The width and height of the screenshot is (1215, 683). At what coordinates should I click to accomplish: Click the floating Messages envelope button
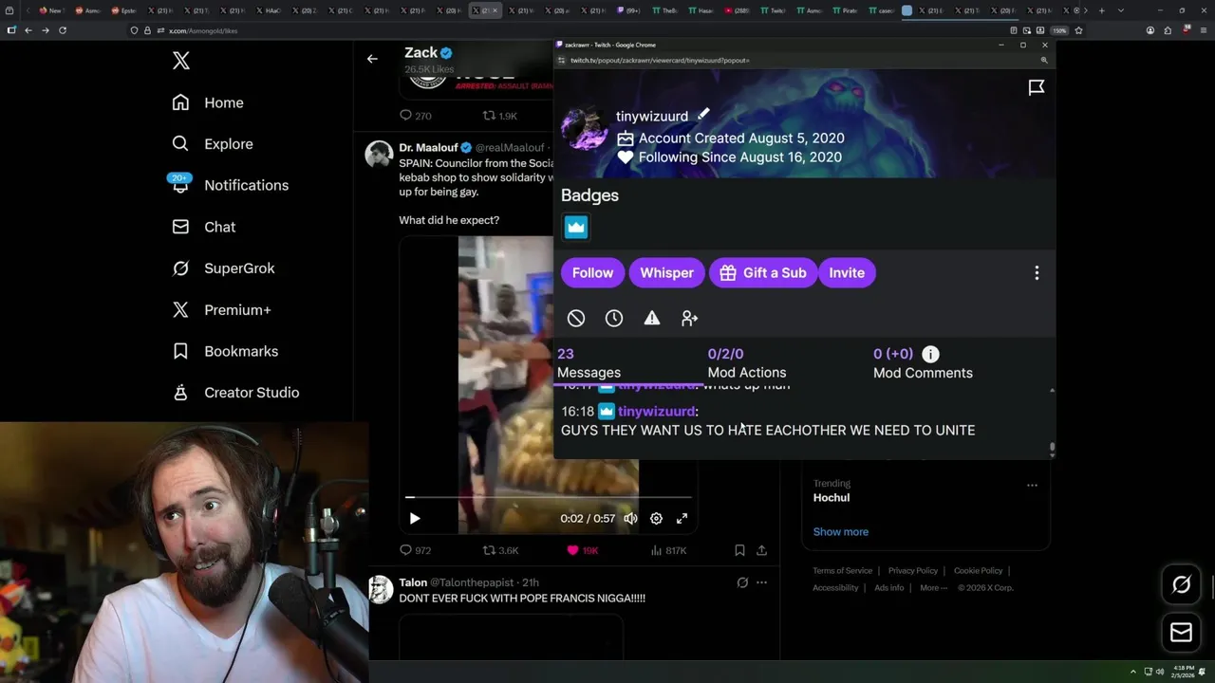(x=1181, y=633)
